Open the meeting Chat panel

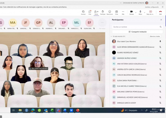click(x=90, y=12)
